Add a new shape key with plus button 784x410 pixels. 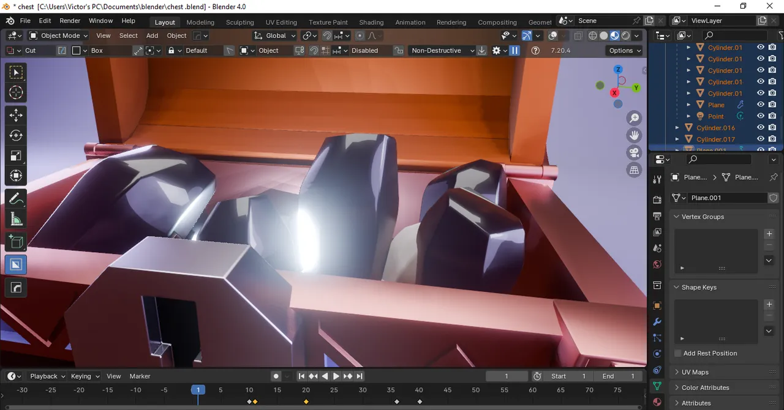pyautogui.click(x=770, y=304)
